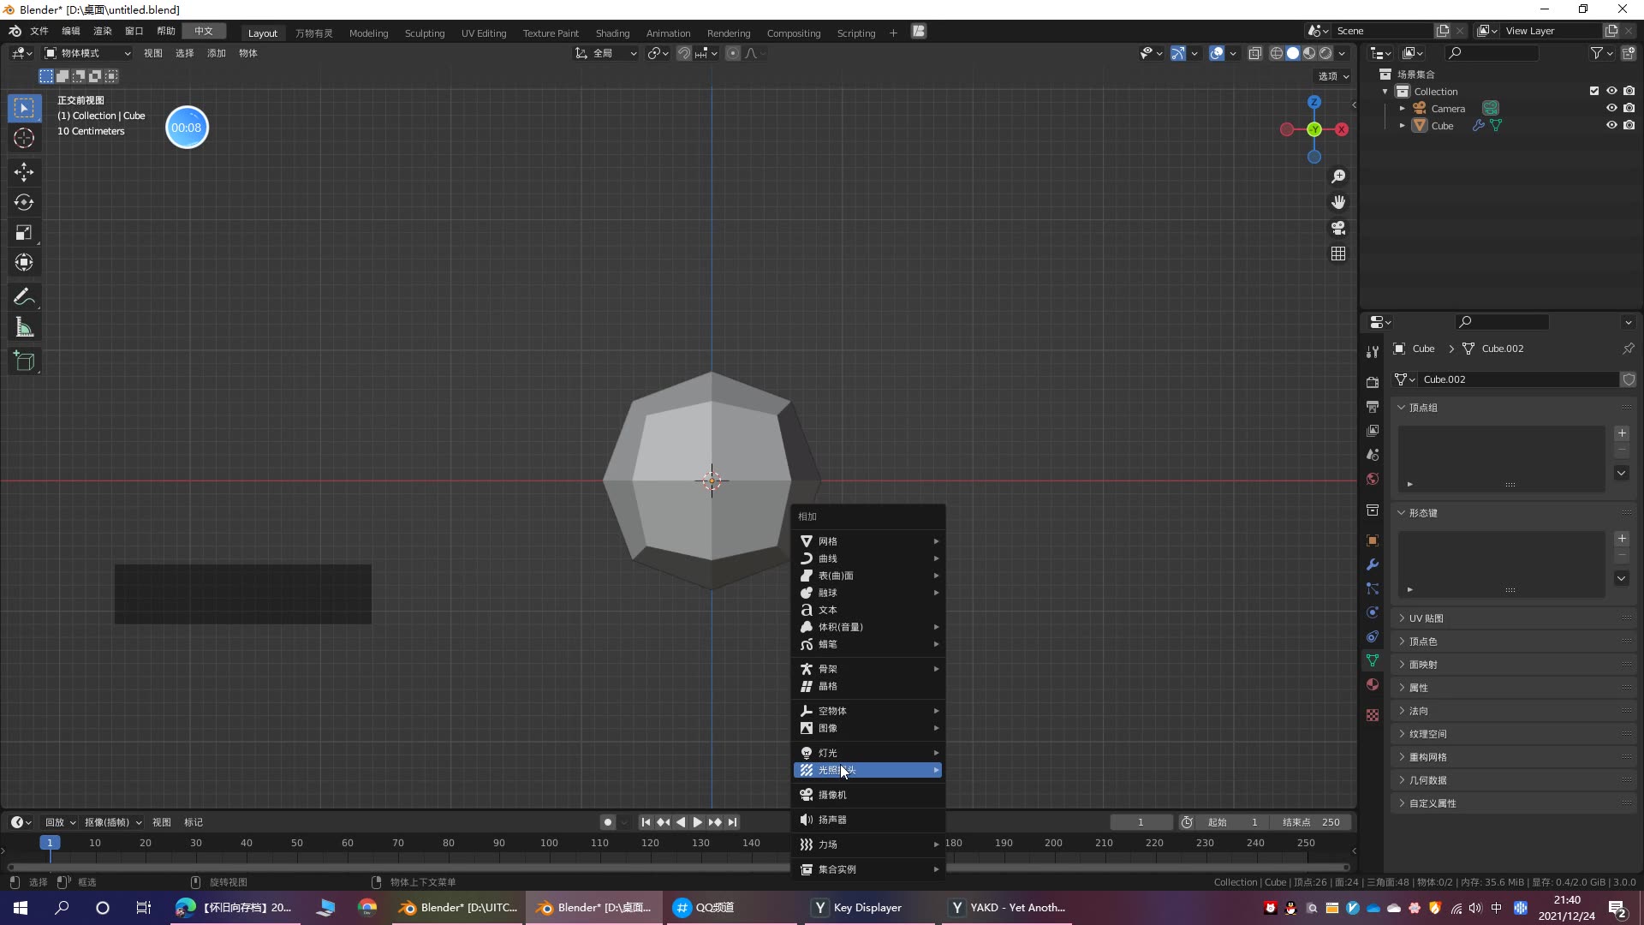Image resolution: width=1644 pixels, height=925 pixels.
Task: Activate the Annotate tool
Action: pyautogui.click(x=24, y=295)
